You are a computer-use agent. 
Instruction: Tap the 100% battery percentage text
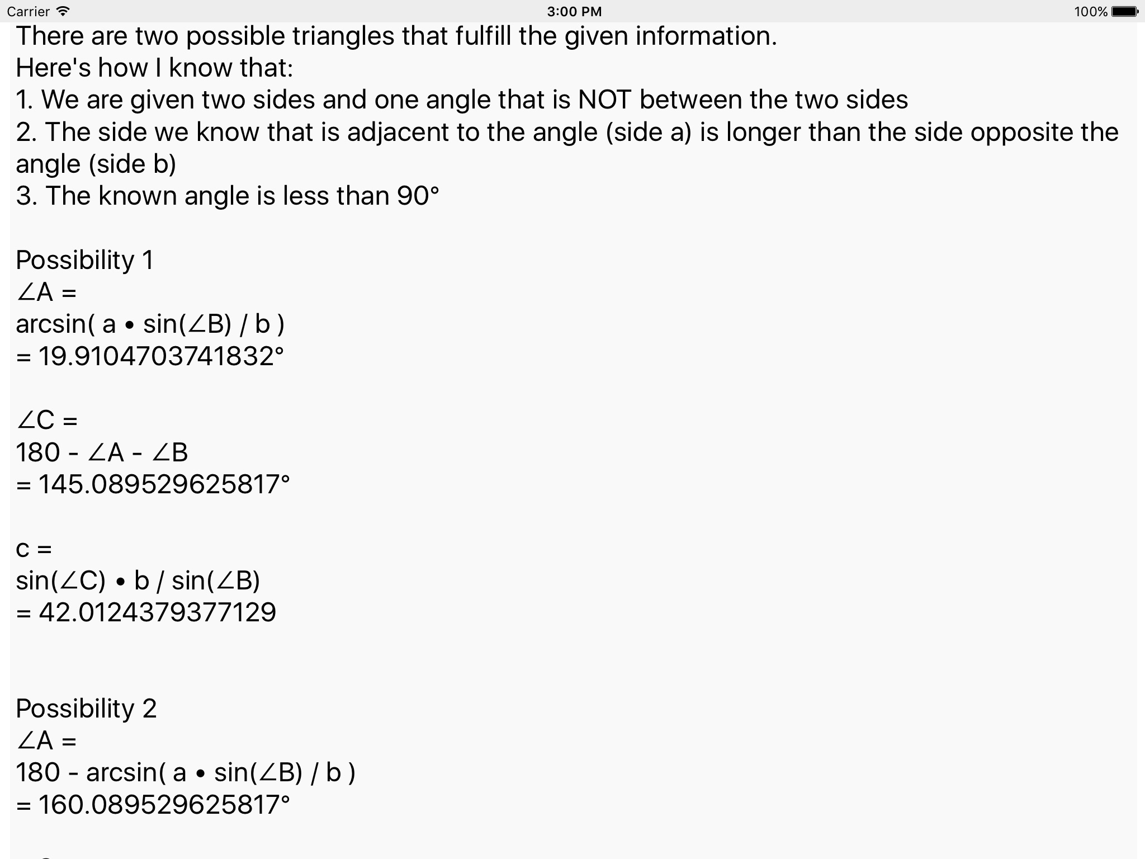(x=1090, y=11)
